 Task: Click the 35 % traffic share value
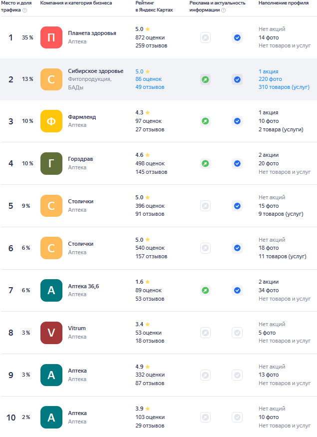tap(27, 37)
